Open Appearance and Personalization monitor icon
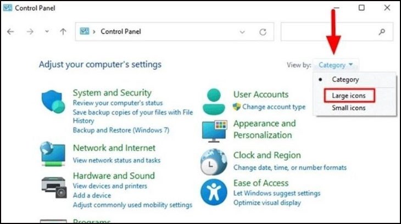Screen dimensions: 401x224 coord(214,131)
